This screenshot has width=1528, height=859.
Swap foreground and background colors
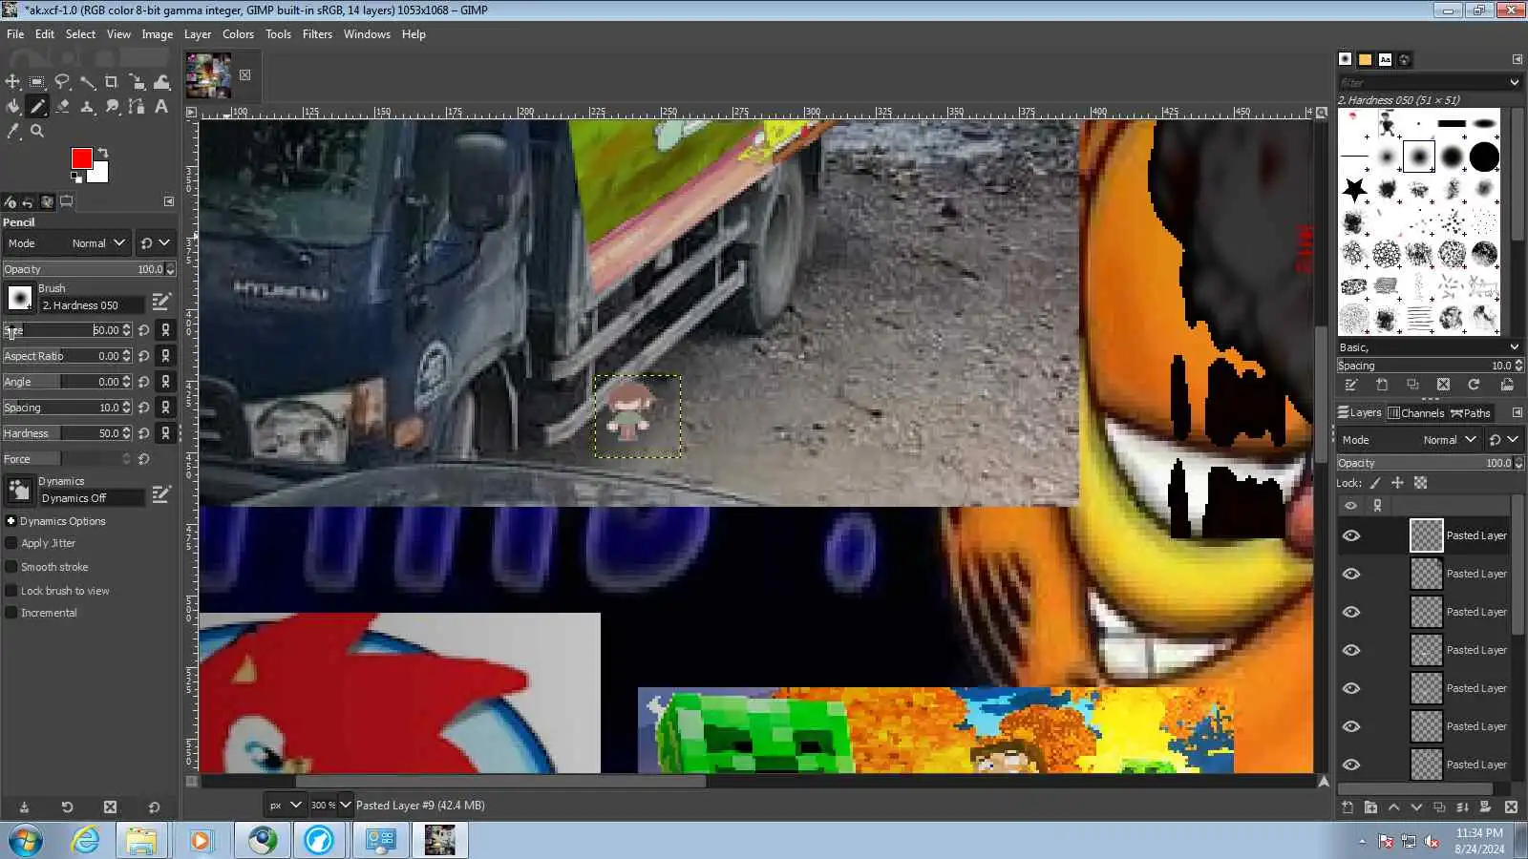[x=103, y=153]
